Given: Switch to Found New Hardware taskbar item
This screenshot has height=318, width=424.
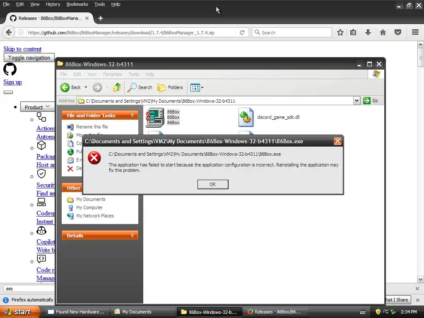Looking at the screenshot, I should (76, 312).
